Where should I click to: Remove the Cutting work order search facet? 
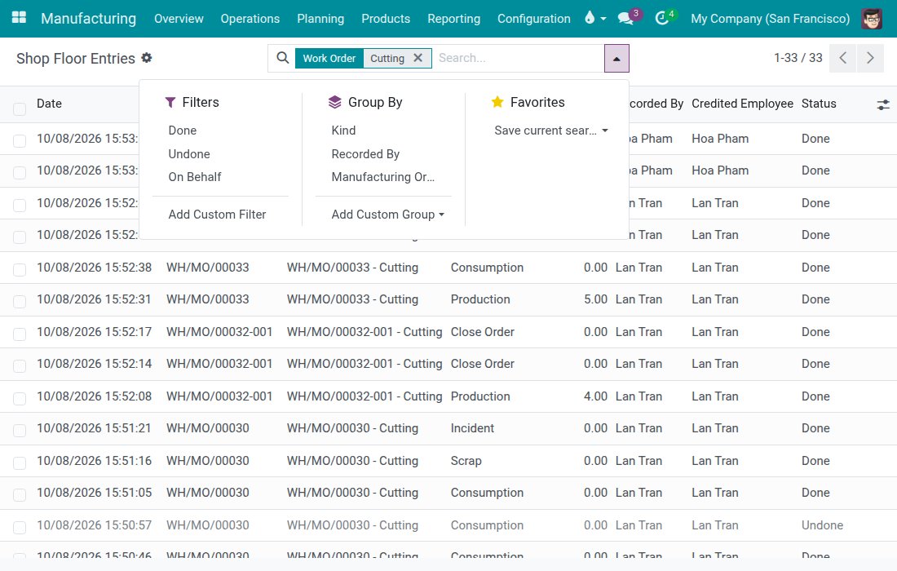coord(418,58)
